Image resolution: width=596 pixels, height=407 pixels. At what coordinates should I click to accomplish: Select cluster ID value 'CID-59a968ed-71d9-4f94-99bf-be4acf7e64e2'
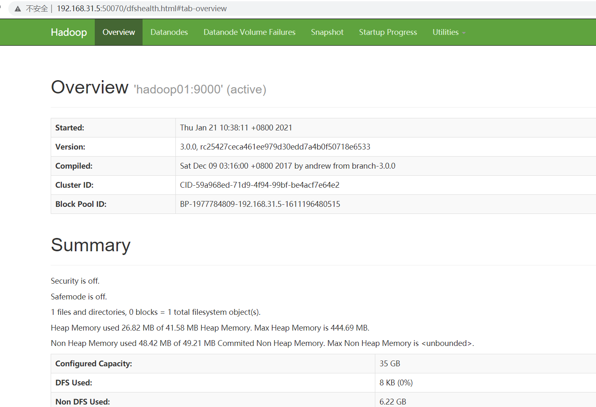tap(260, 185)
